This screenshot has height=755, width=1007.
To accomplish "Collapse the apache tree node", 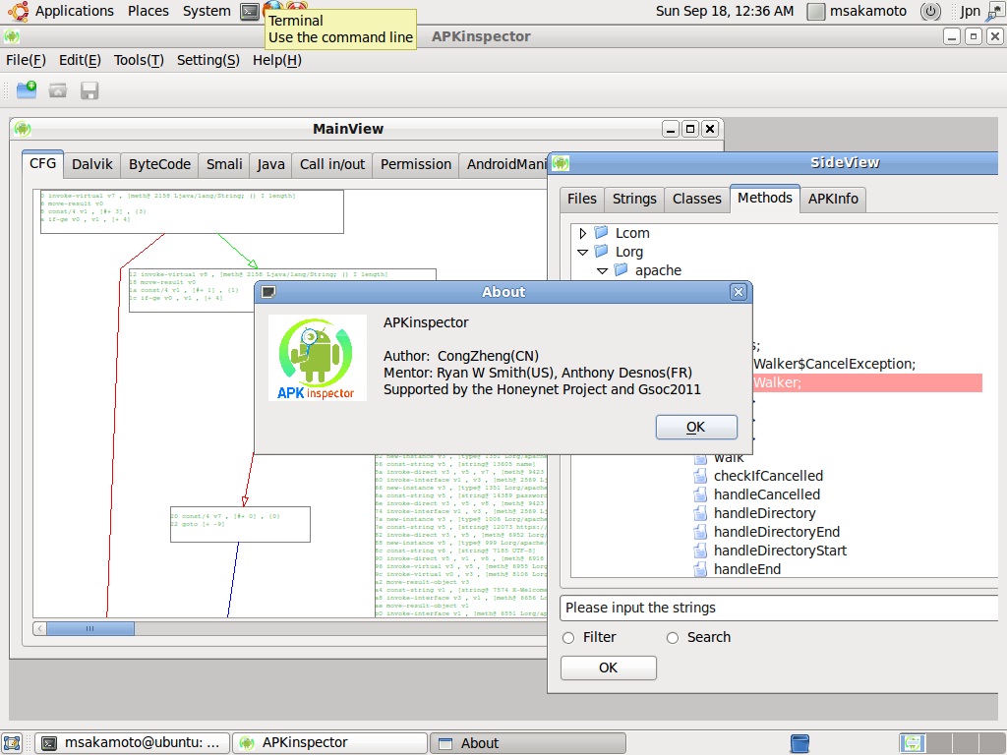I will (603, 270).
